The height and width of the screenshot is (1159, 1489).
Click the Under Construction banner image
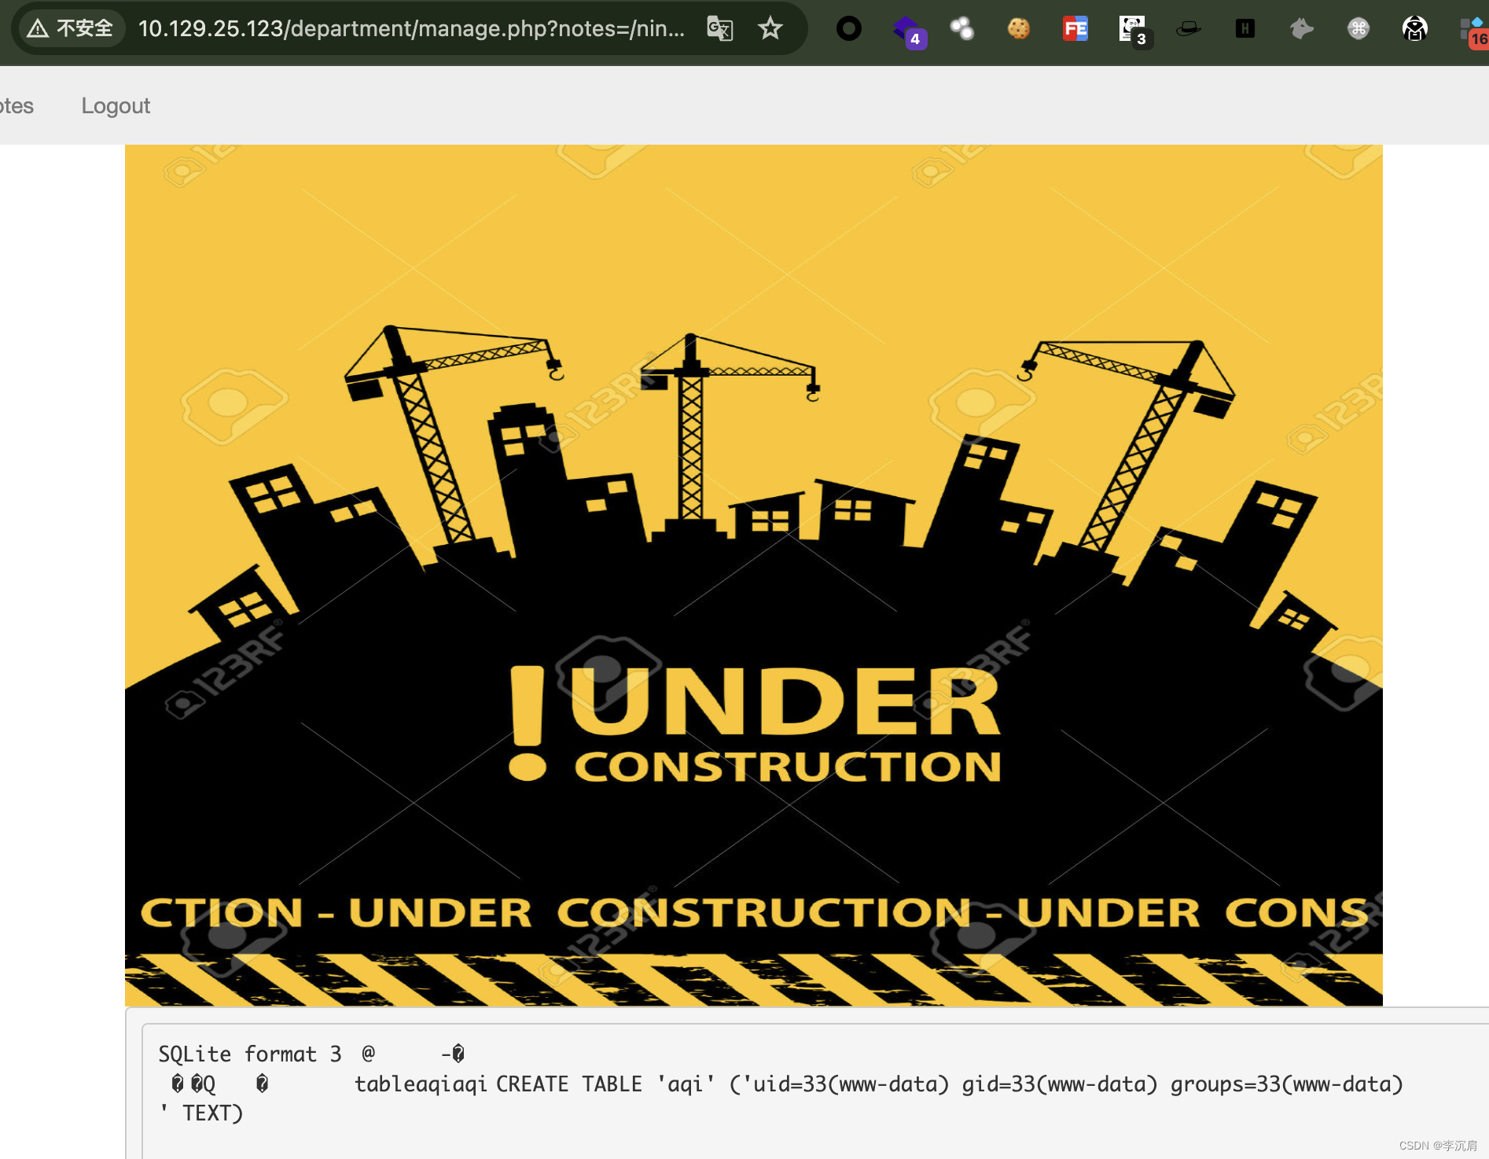point(753,575)
